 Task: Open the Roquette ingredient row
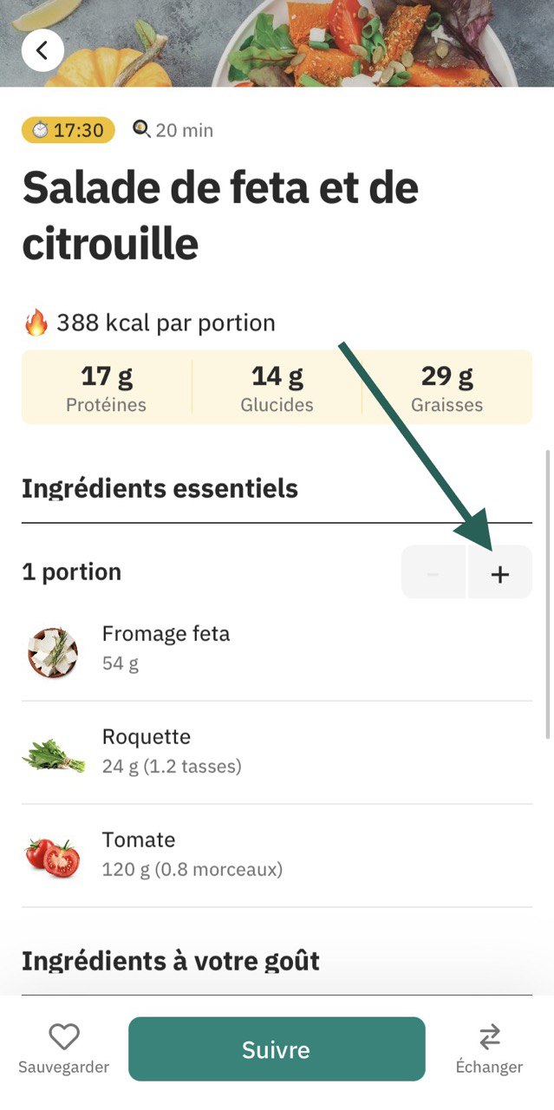pos(277,753)
